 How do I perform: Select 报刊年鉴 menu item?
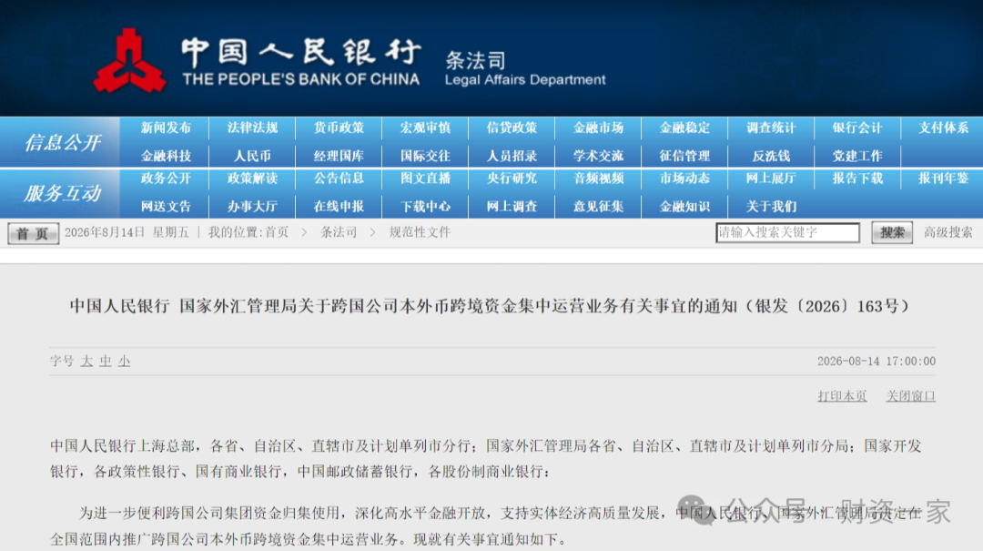(944, 179)
